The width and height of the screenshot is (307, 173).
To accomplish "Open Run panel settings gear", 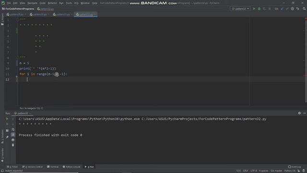I will [x=299, y=113].
